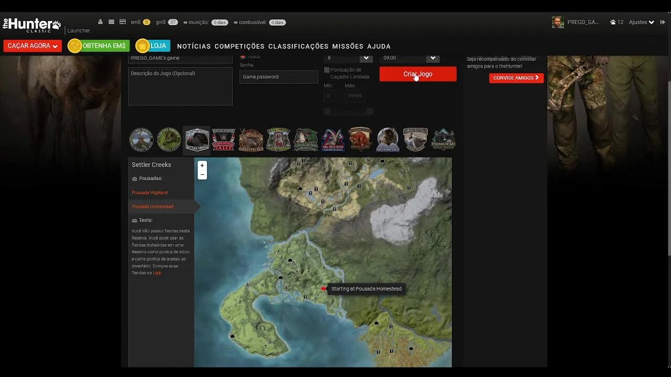
Task: Click the hunter score range slider track
Action: [348, 111]
